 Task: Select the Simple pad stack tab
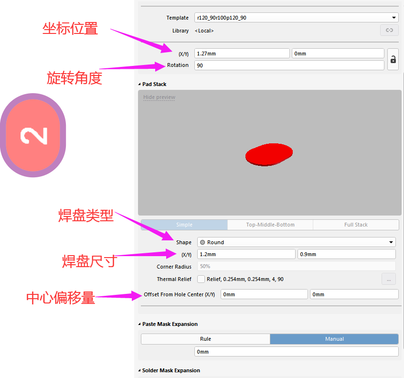point(184,225)
